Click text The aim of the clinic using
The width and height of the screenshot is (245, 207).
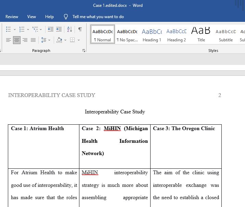(186, 172)
